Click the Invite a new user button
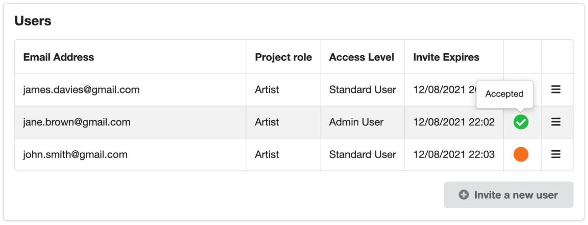This screenshot has height=225, width=588. (508, 195)
